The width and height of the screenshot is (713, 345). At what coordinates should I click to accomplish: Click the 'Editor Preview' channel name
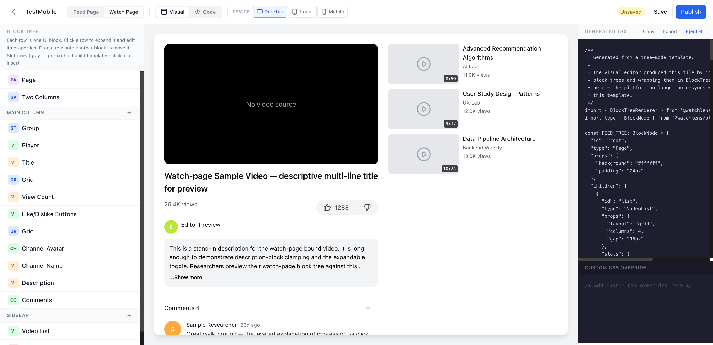200,225
